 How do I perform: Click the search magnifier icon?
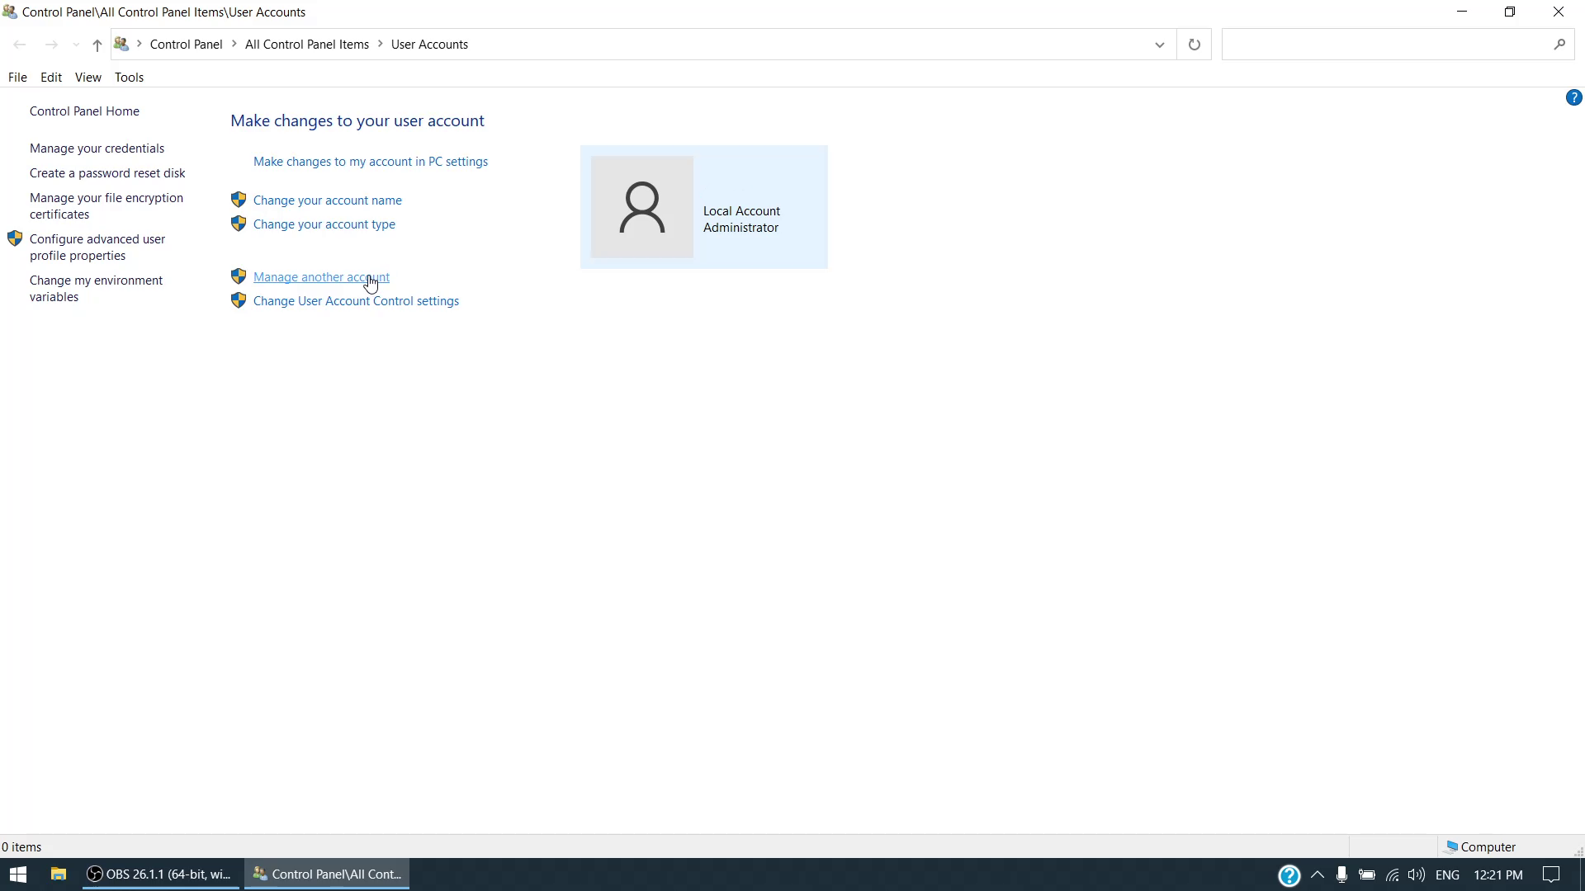(x=1559, y=45)
